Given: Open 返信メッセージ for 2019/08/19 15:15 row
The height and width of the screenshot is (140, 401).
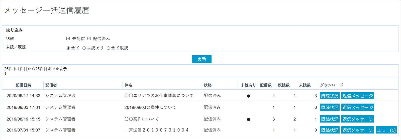Looking at the screenshot, I should coord(358,119).
